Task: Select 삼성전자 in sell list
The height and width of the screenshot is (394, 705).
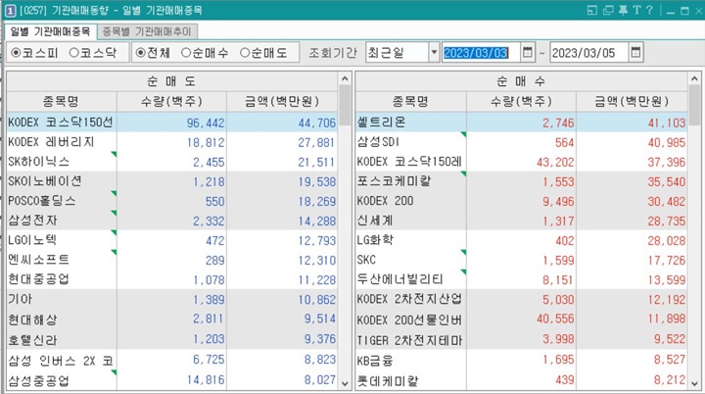Action: coord(171,221)
